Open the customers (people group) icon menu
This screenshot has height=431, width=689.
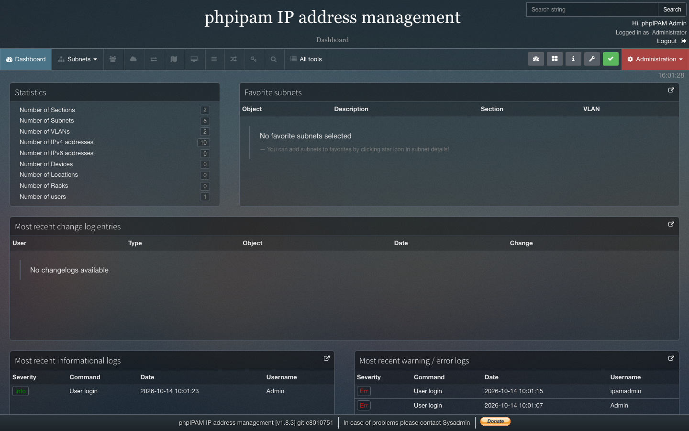[x=113, y=59]
